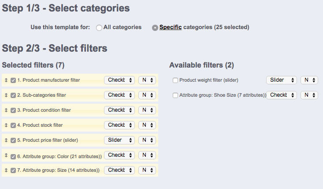Open type dropdown for Shoe Size attribute group
This screenshot has width=323, height=189.
pos(282,95)
